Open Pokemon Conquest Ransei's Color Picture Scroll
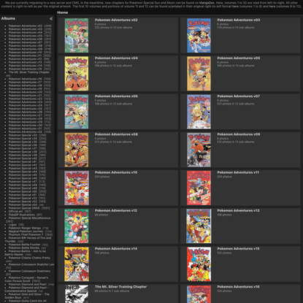Image resolution: width=303 pixels, height=303 pixels. point(26,280)
